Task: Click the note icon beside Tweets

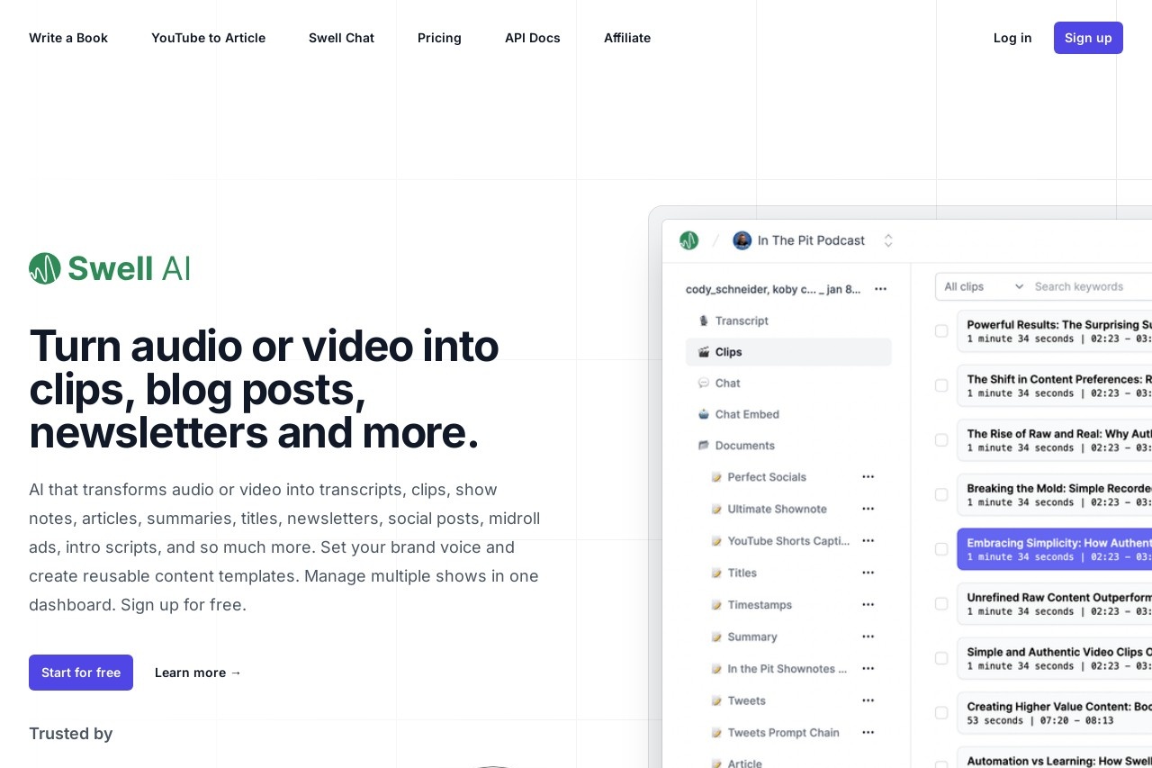Action: [x=716, y=700]
